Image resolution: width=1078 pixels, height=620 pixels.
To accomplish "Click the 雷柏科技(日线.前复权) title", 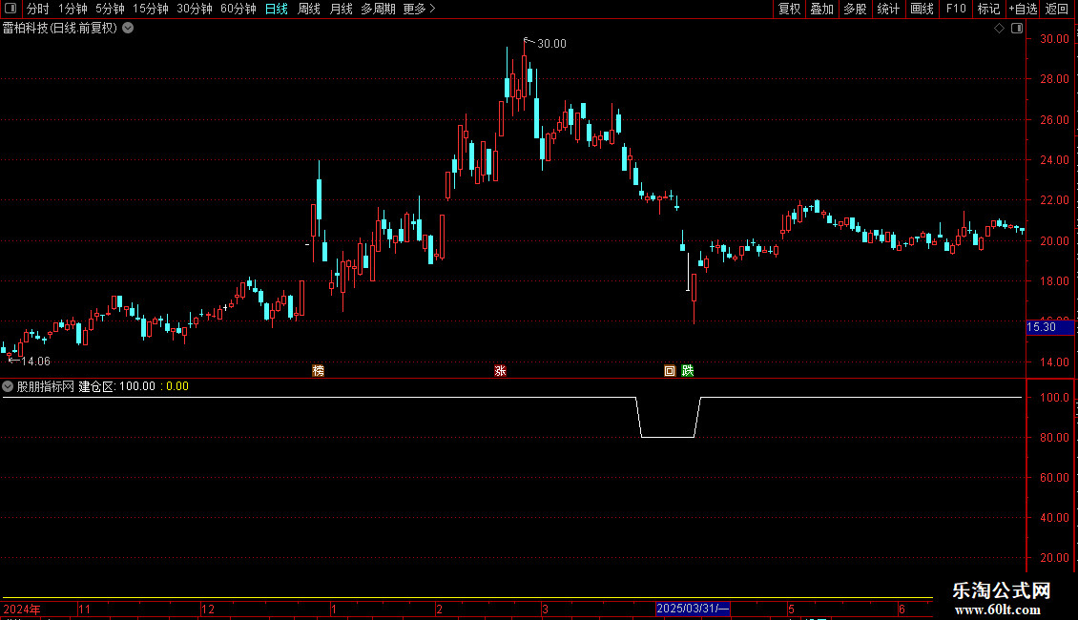I will 60,29.
